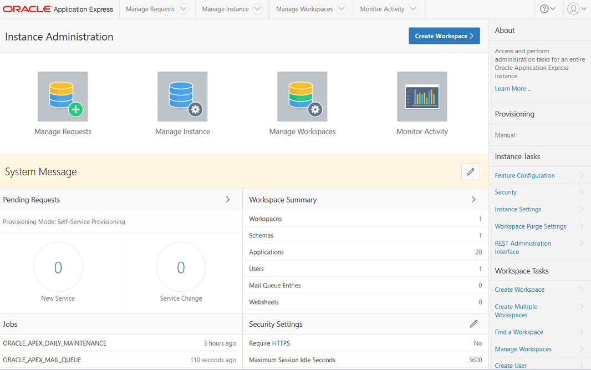The width and height of the screenshot is (591, 370).
Task: Open the help question mark menu
Action: click(548, 9)
